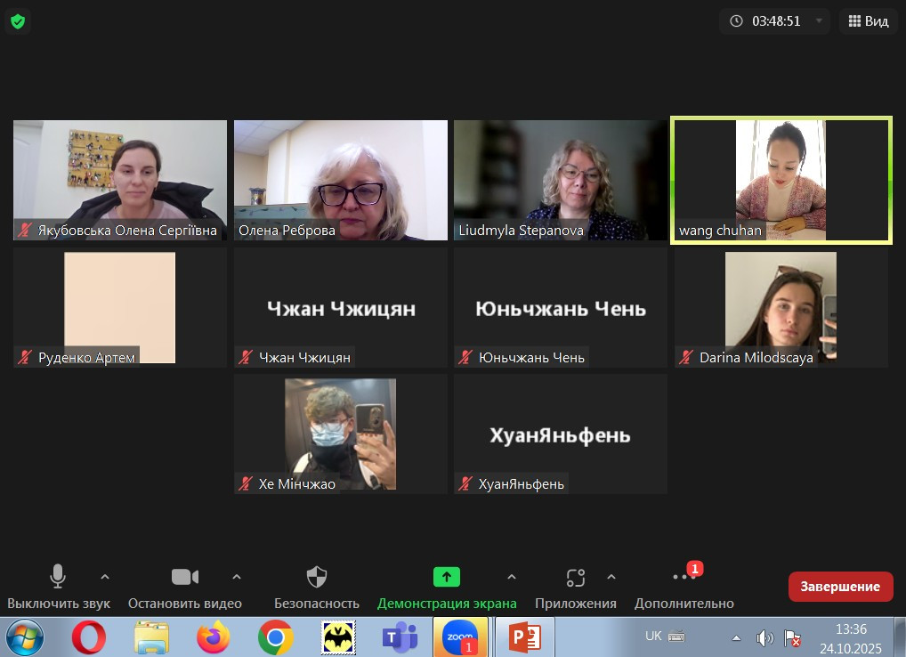Image resolution: width=906 pixels, height=657 pixels.
Task: Click the UK language indicator
Action: click(653, 637)
